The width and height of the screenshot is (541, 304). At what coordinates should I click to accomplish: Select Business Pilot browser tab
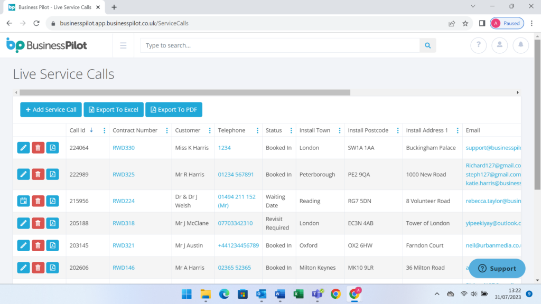click(x=54, y=7)
